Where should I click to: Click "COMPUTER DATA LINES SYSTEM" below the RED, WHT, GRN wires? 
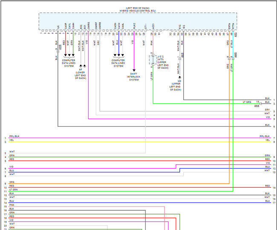coord(69,63)
